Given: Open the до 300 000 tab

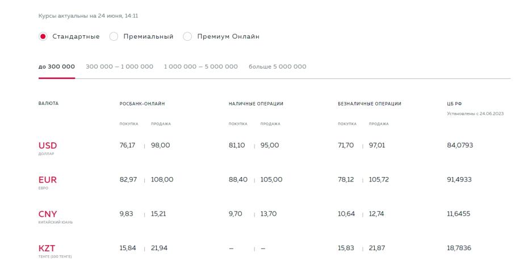Looking at the screenshot, I should point(57,66).
